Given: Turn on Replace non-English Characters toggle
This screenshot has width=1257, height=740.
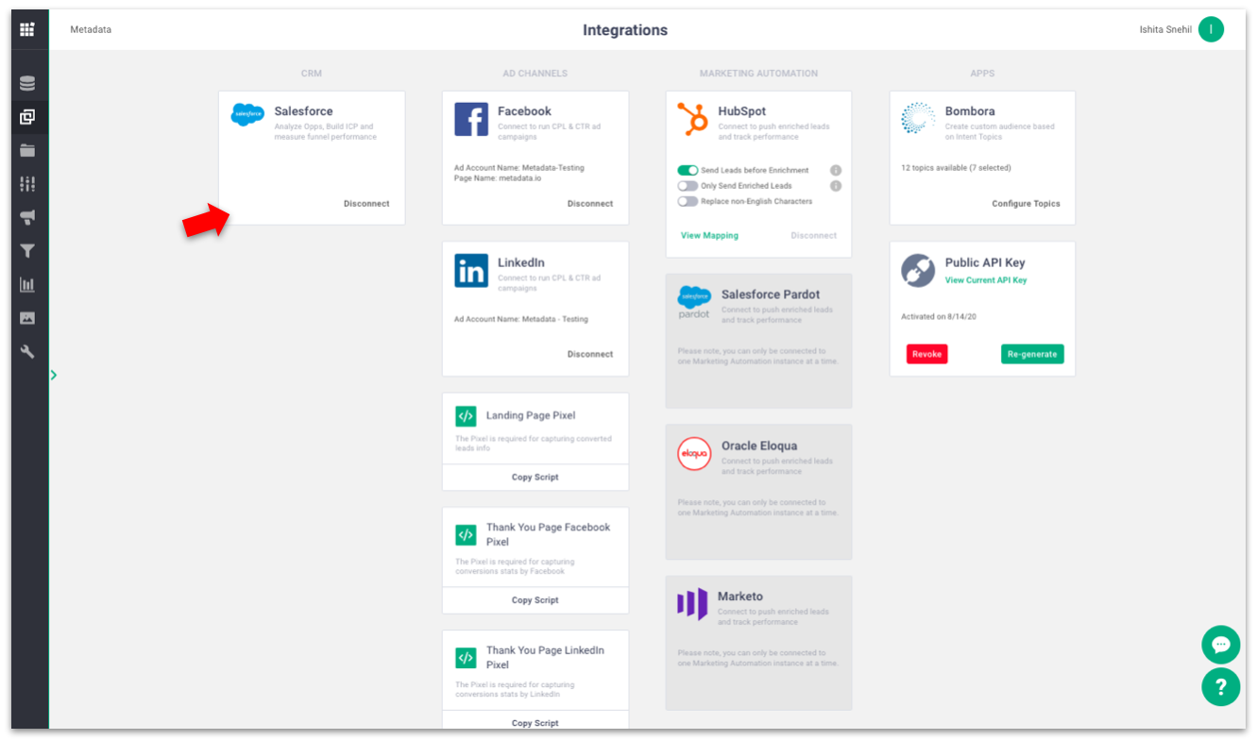Looking at the screenshot, I should pyautogui.click(x=688, y=201).
